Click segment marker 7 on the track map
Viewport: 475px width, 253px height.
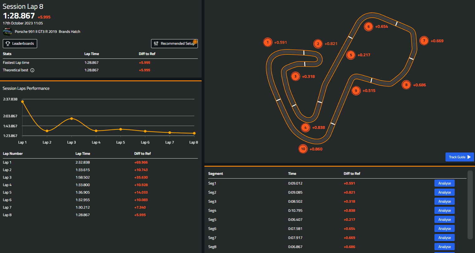coord(424,41)
